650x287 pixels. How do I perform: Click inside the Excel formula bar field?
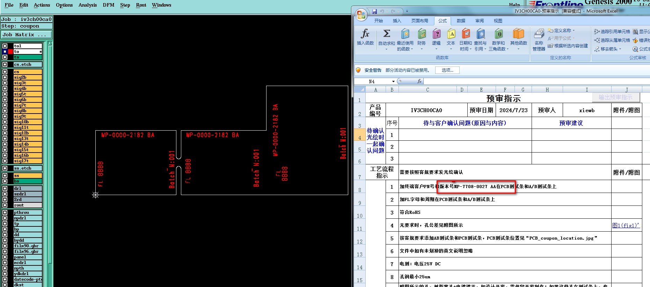click(536, 81)
